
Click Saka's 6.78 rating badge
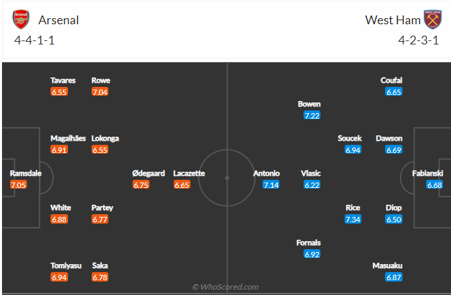tap(100, 277)
